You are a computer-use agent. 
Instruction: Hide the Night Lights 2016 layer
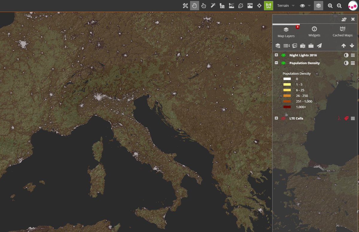(283, 55)
